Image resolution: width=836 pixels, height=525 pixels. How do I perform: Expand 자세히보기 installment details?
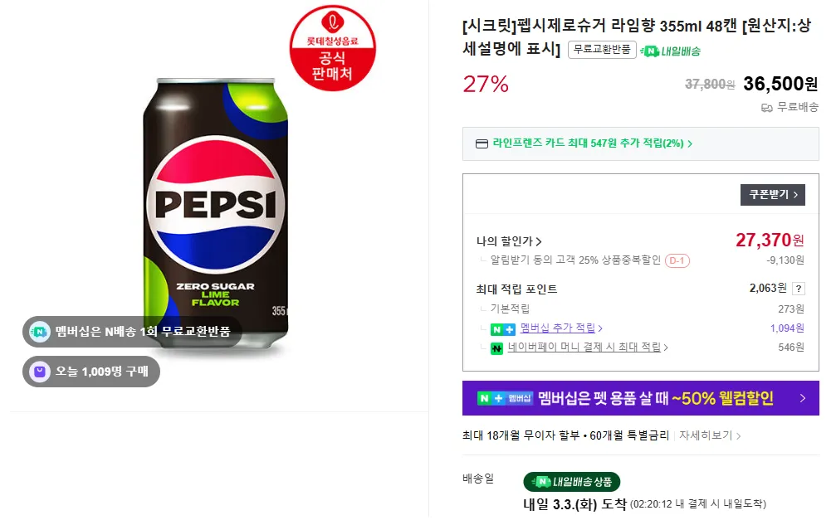click(x=710, y=435)
